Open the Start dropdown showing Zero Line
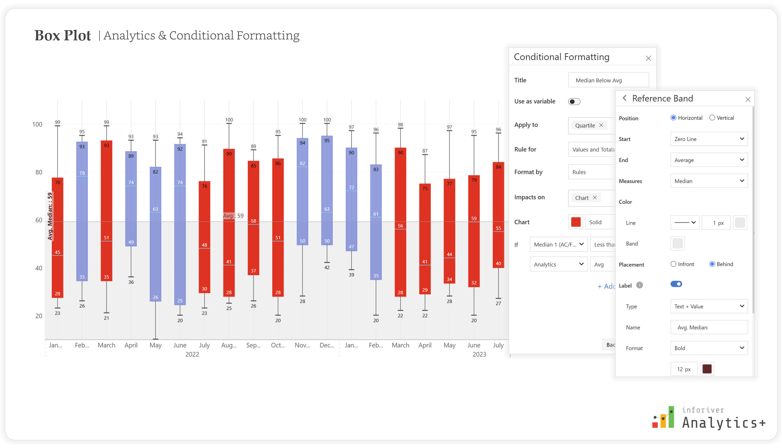 709,139
